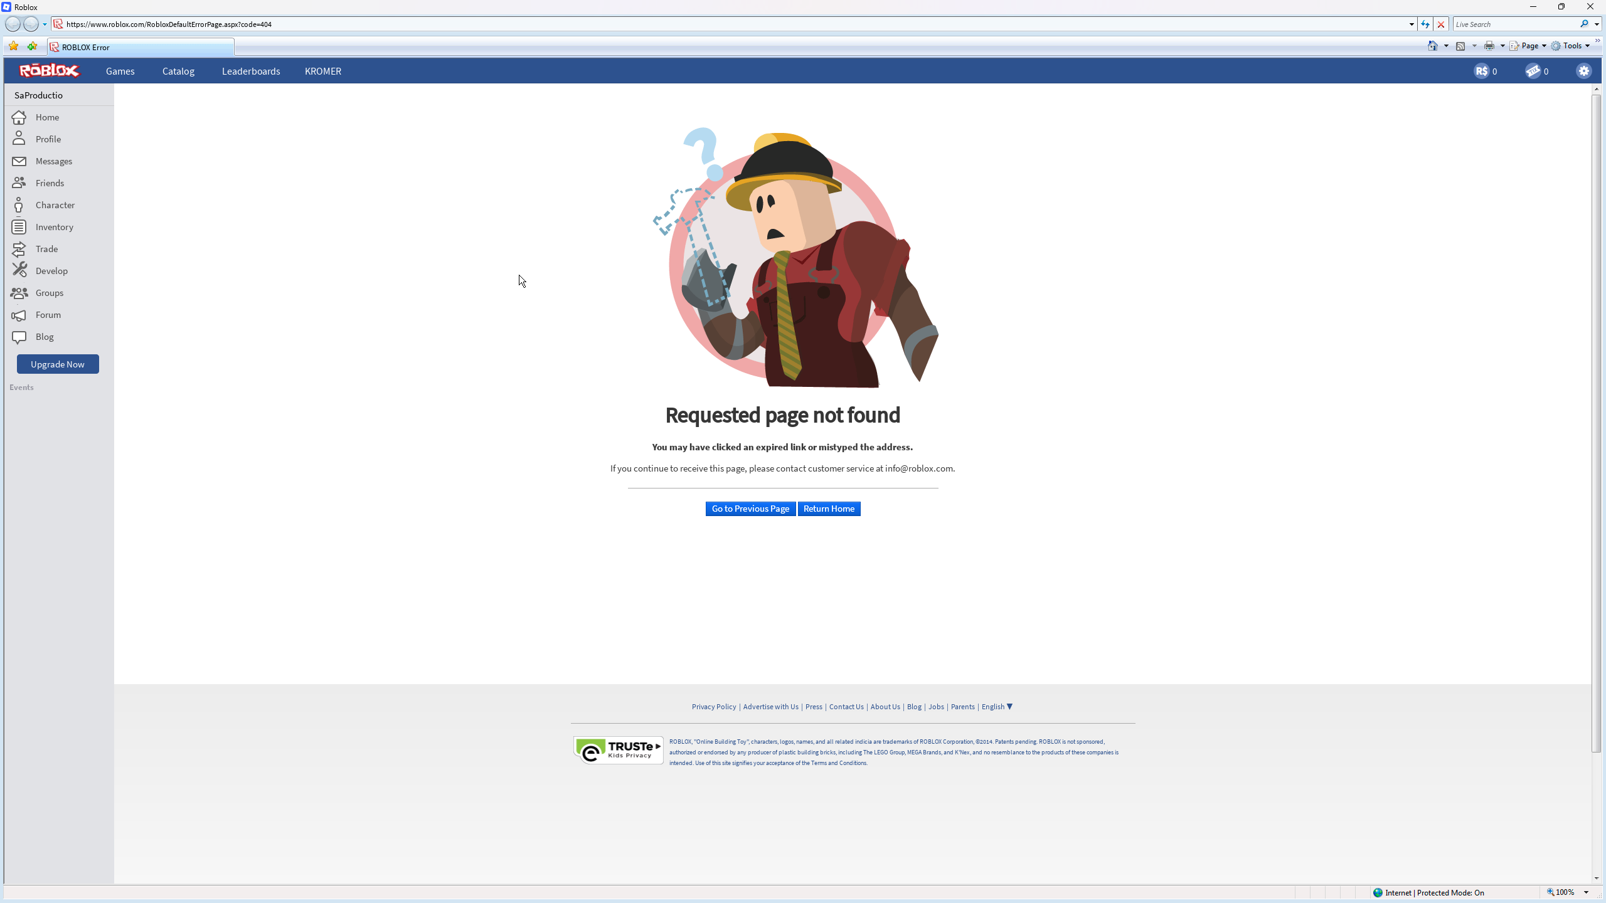Click the red Stop loading icon
Viewport: 1606px width, 903px height.
coord(1441,24)
